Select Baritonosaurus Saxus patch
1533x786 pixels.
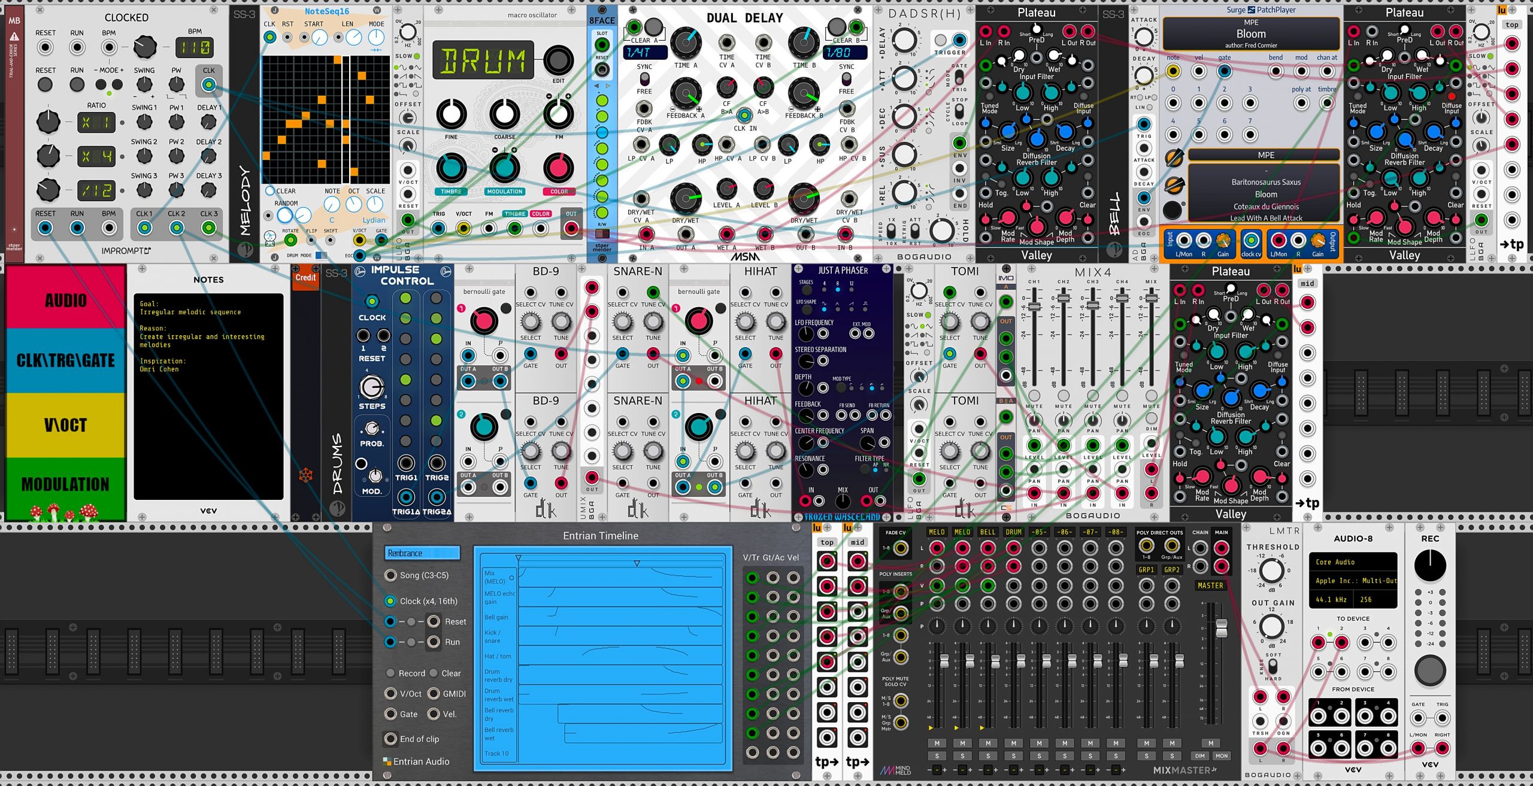pos(1265,182)
